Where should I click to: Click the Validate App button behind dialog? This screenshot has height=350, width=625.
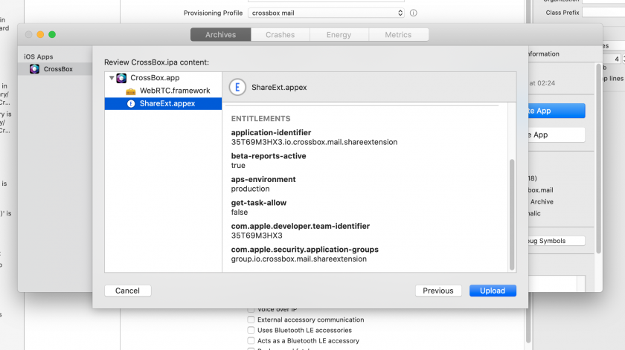(x=557, y=135)
